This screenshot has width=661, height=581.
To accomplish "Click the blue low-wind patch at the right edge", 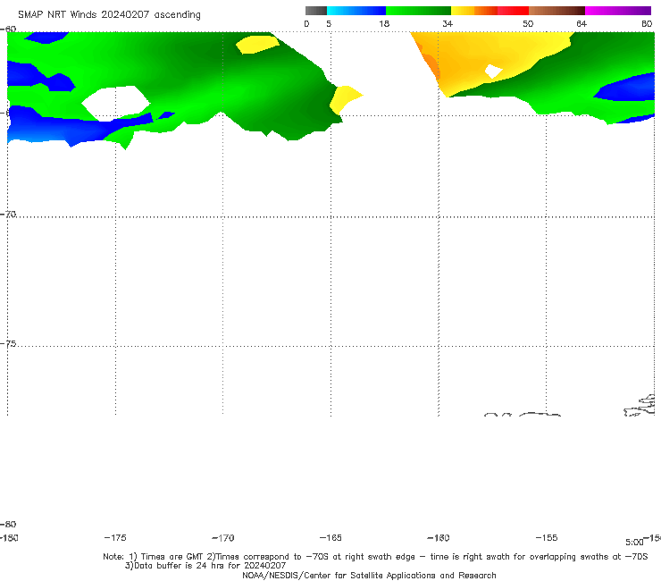I will pos(628,88).
